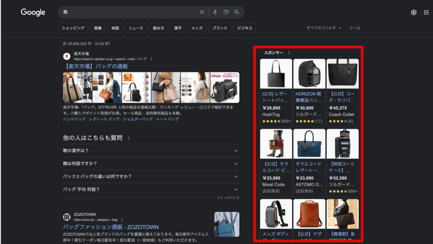Open ZOZOTOWN blue shoulder bag thumbnail
This screenshot has height=244, width=433.
pos(227,224)
